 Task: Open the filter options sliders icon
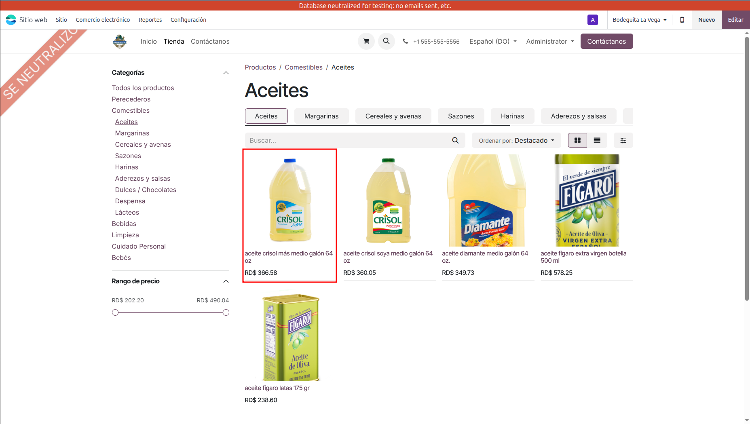623,140
